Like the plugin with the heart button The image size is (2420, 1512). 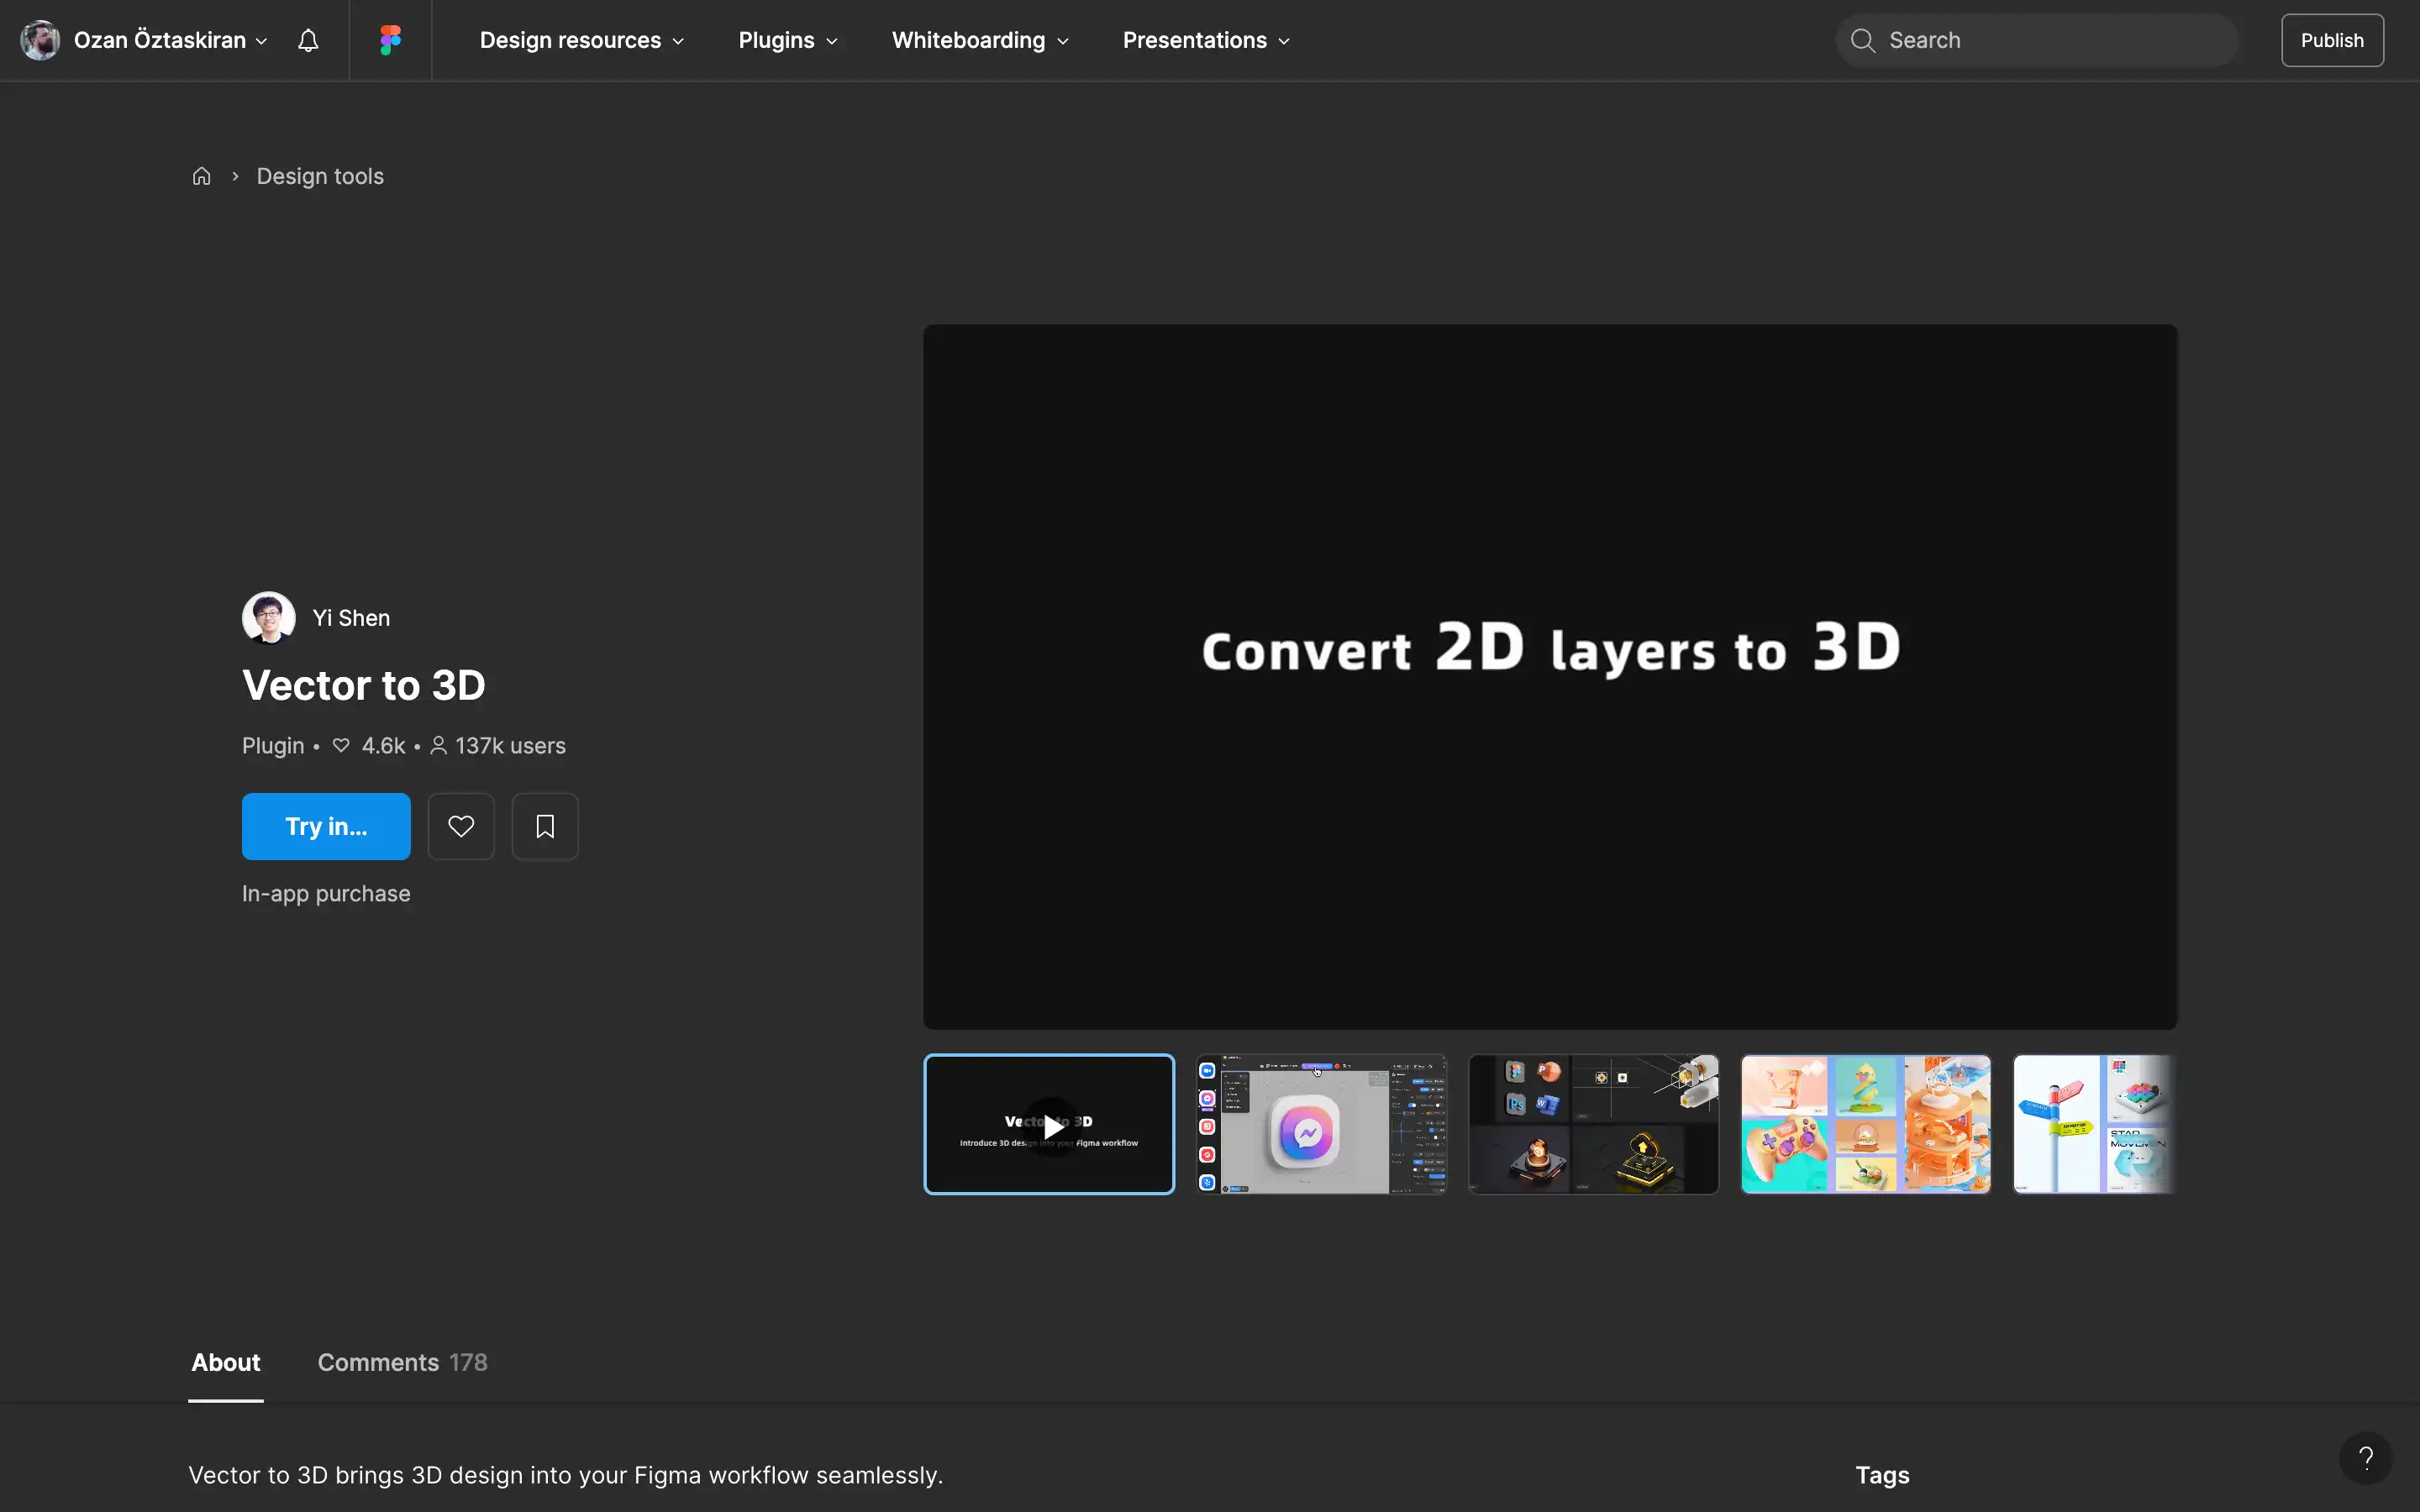tap(461, 826)
